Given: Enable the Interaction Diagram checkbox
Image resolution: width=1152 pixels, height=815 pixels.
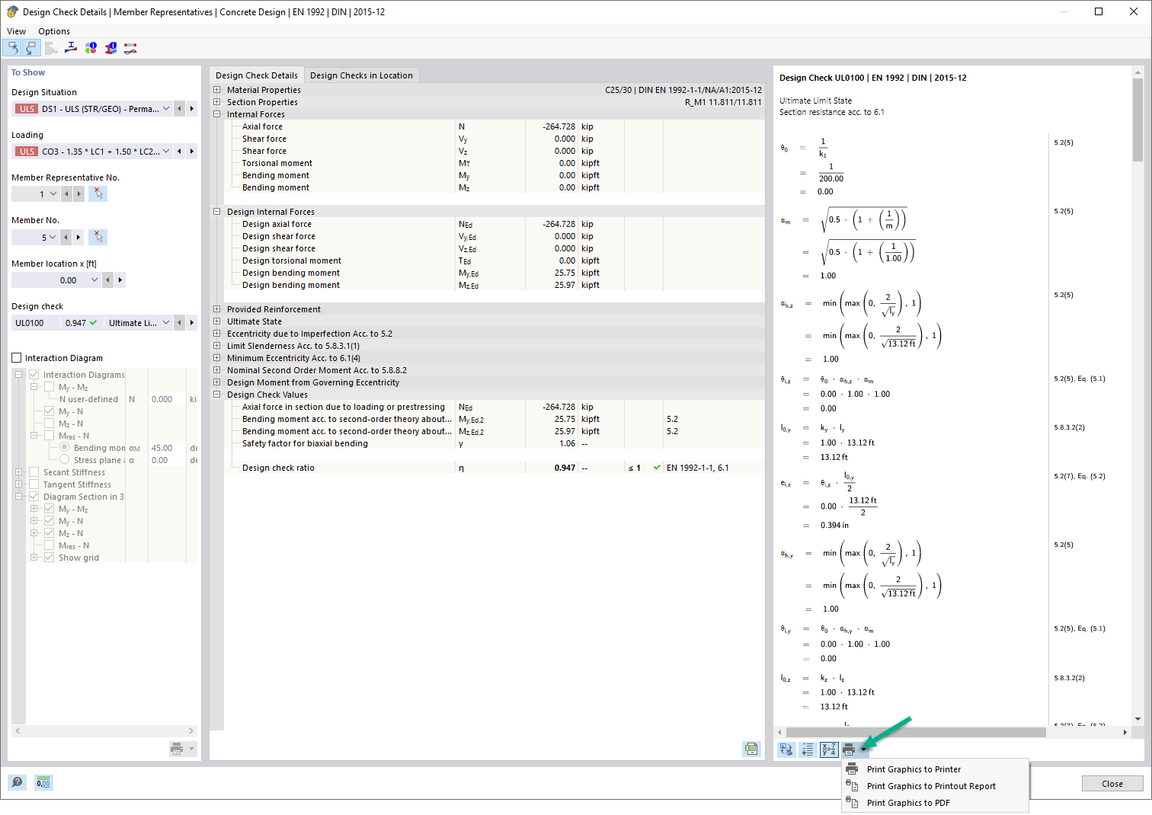Looking at the screenshot, I should click(17, 358).
